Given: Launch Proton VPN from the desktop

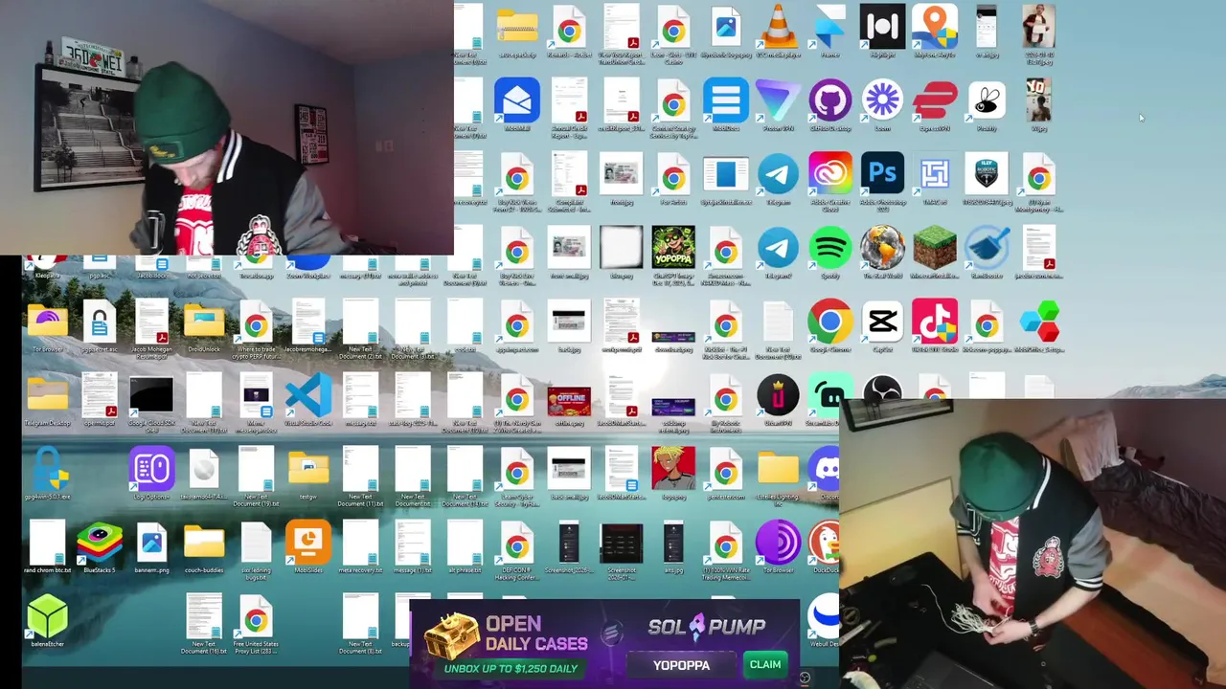Looking at the screenshot, I should 778,100.
